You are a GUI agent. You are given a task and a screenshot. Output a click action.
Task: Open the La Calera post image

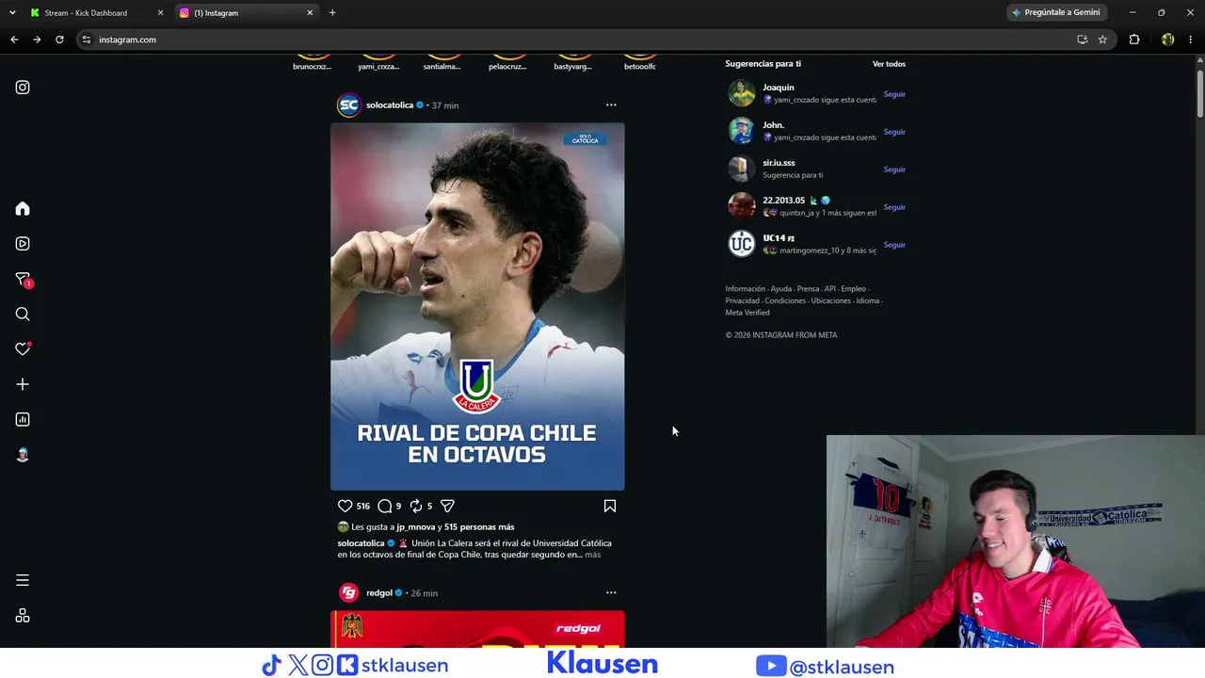pyautogui.click(x=477, y=307)
